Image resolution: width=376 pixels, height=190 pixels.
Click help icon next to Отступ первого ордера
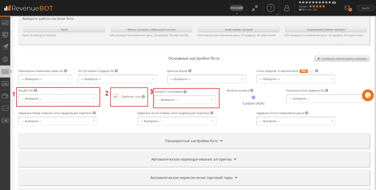(116, 71)
